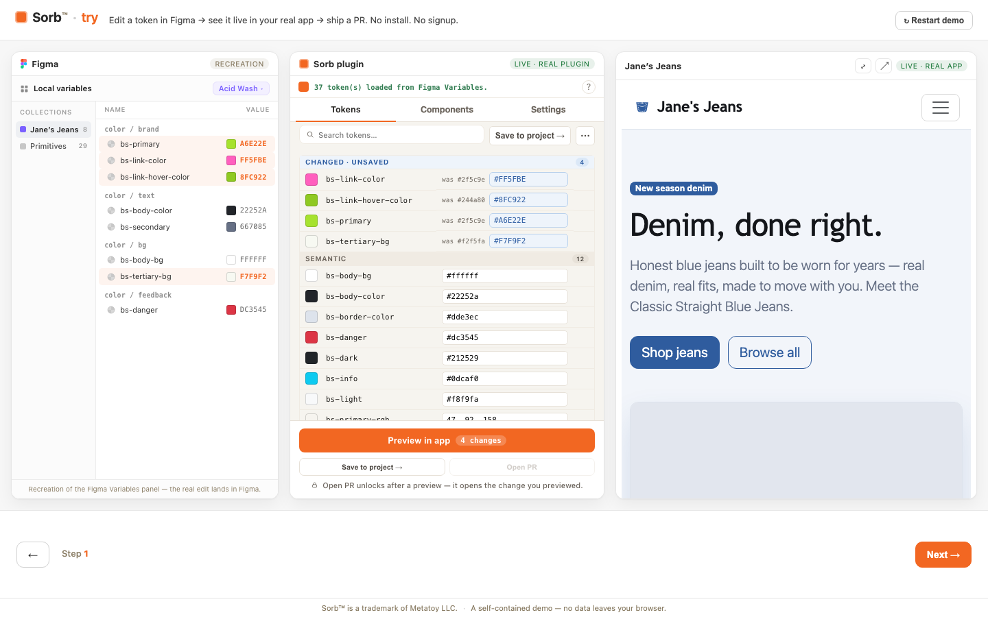The image size is (988, 617).
Task: Click the CHANGED · UNSAVED section header
Action: pyautogui.click(x=447, y=162)
